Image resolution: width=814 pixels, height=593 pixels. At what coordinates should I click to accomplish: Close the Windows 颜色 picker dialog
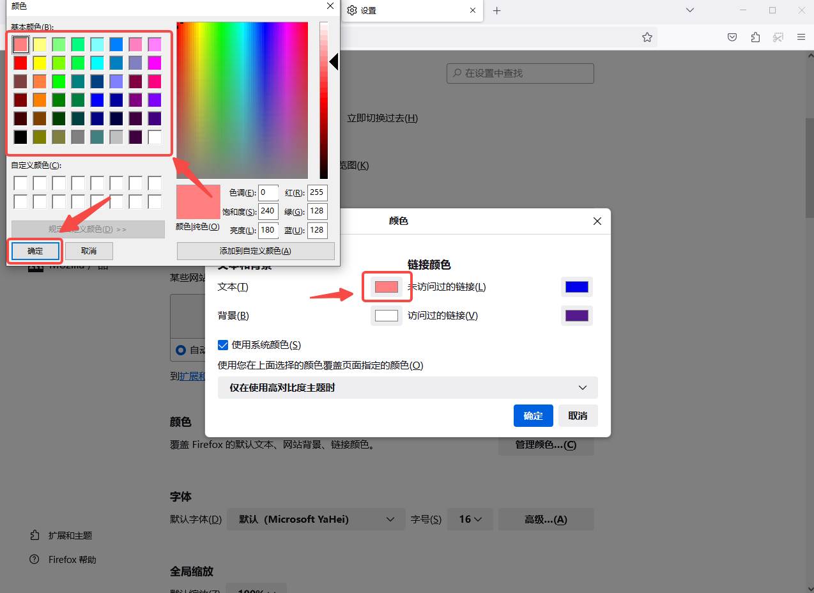330,6
